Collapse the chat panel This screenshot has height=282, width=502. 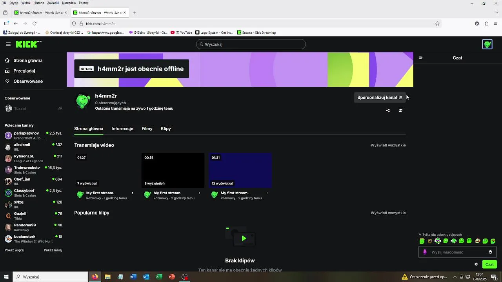pos(421,58)
